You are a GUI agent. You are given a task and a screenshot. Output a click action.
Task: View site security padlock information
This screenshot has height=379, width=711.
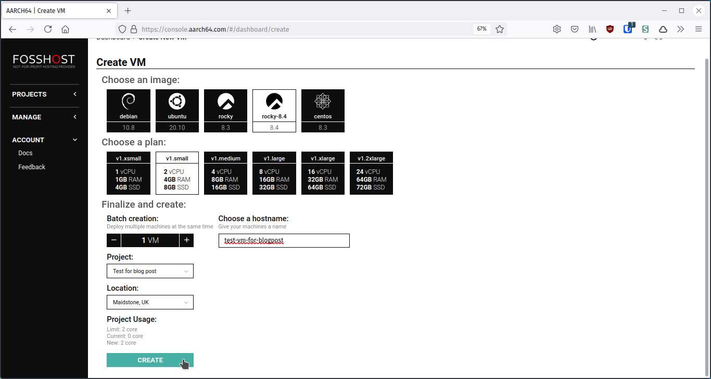point(133,29)
